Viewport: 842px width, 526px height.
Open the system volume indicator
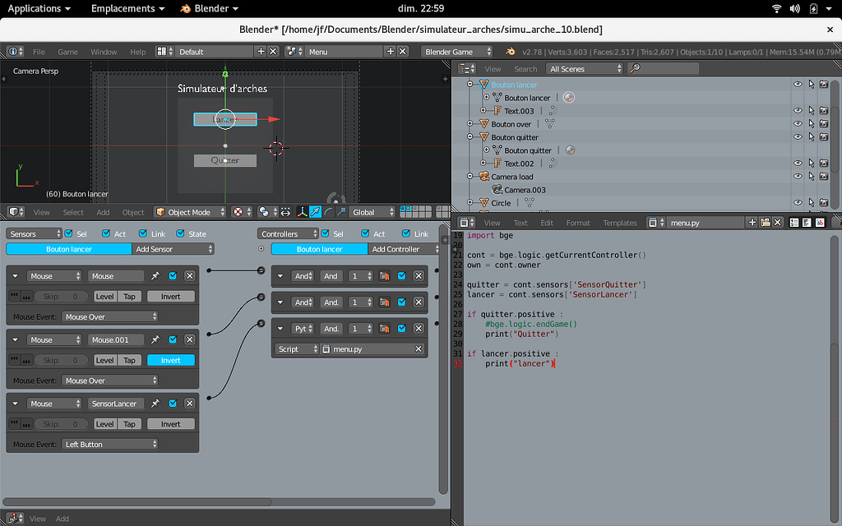[795, 8]
